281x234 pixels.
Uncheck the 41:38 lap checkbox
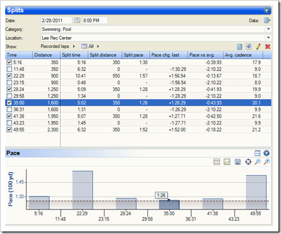9,116
